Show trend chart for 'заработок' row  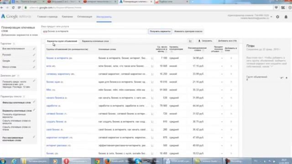pyautogui.click(x=152, y=106)
